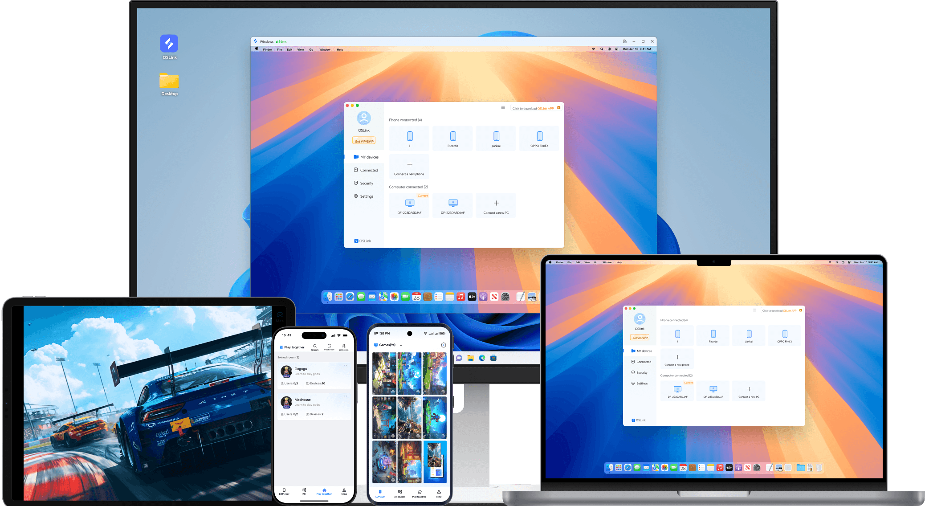Image resolution: width=925 pixels, height=506 pixels.
Task: Open the Gogogo room card on the iPhone
Action: pos(314,376)
